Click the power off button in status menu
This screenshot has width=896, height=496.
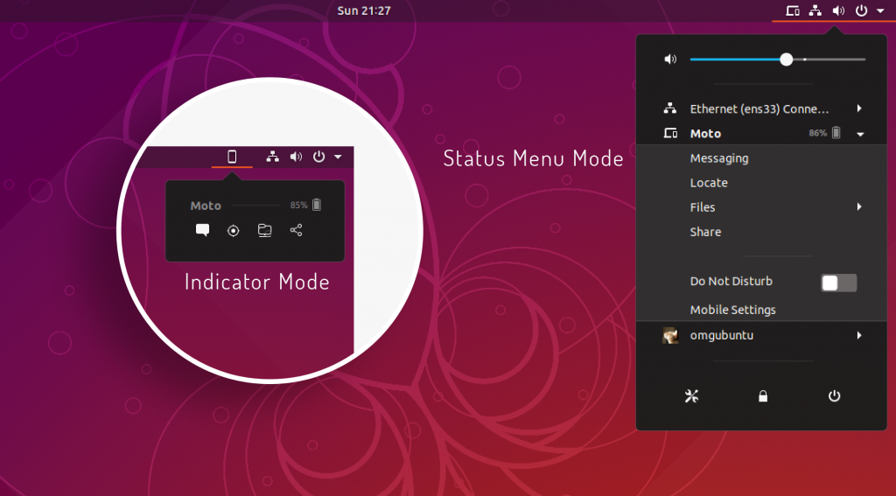[x=834, y=396]
